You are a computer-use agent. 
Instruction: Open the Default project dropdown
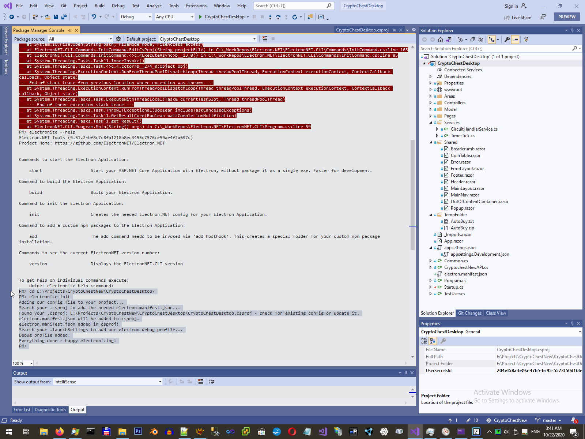point(208,39)
